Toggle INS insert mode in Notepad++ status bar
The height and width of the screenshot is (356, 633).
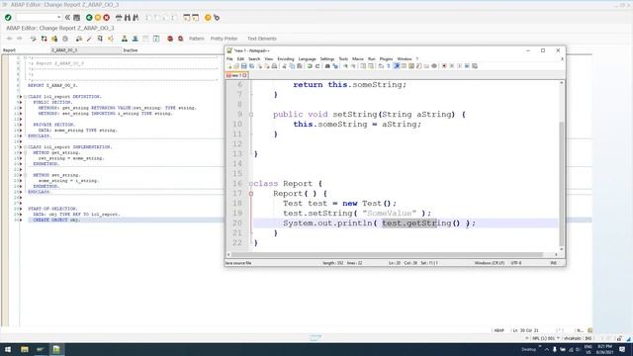[554, 263]
